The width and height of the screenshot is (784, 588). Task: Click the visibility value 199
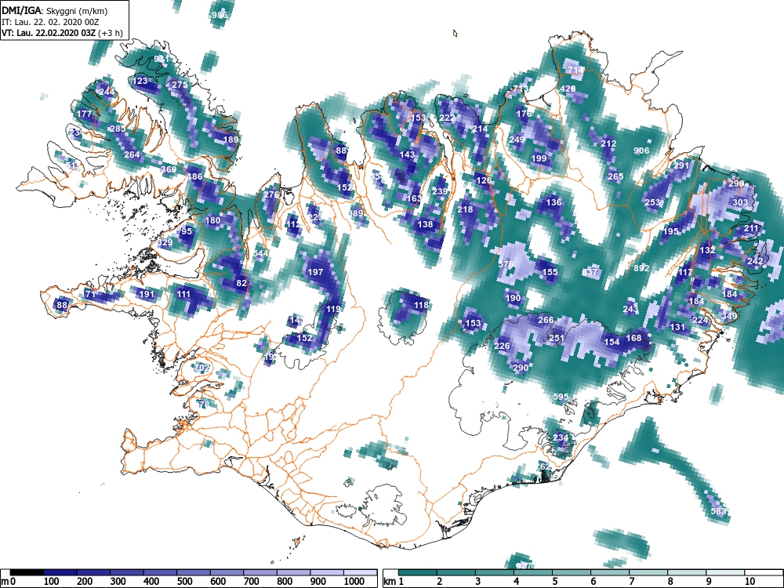[539, 158]
